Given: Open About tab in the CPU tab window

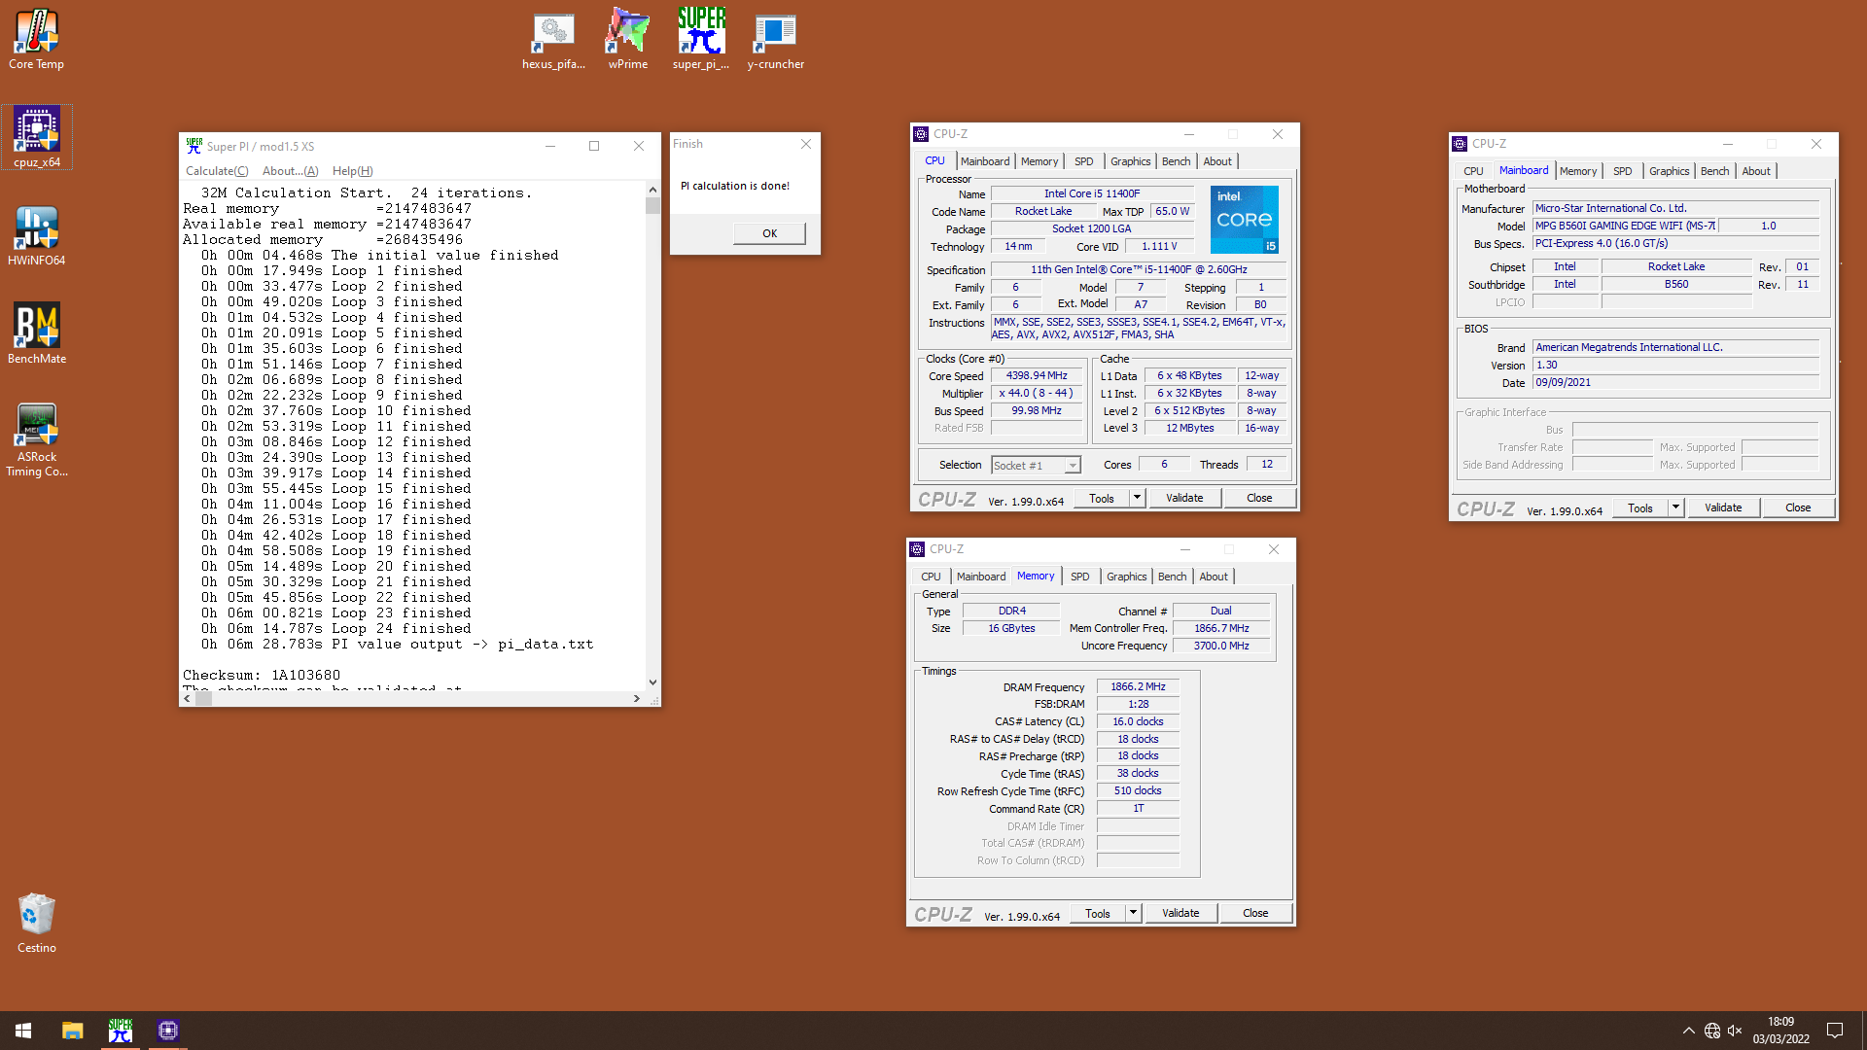Looking at the screenshot, I should [x=1217, y=161].
